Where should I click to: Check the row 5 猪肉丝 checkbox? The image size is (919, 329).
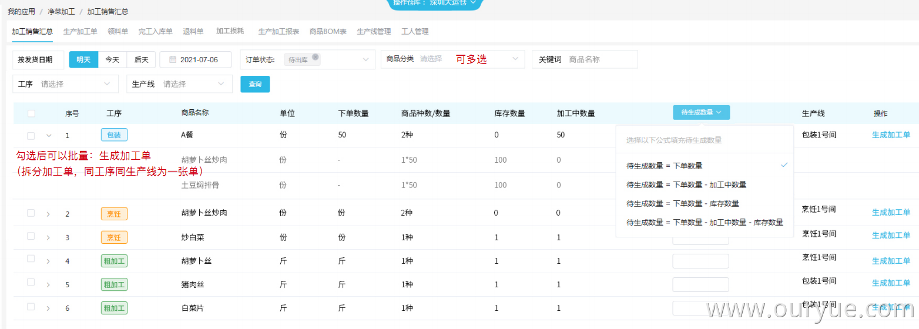pos(31,283)
